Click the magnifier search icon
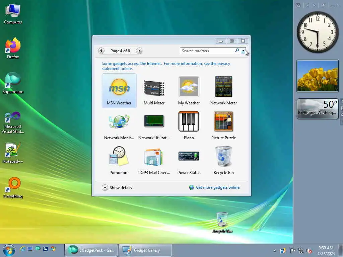This screenshot has height=257, width=343. 237,51
